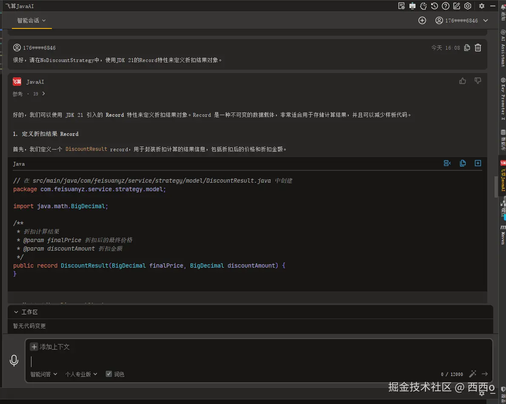
Task: Insert Java code into new file icon
Action: pos(478,163)
